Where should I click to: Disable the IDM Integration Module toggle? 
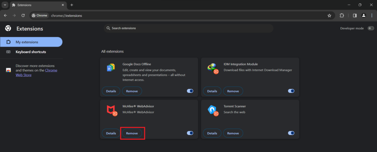pos(291,91)
